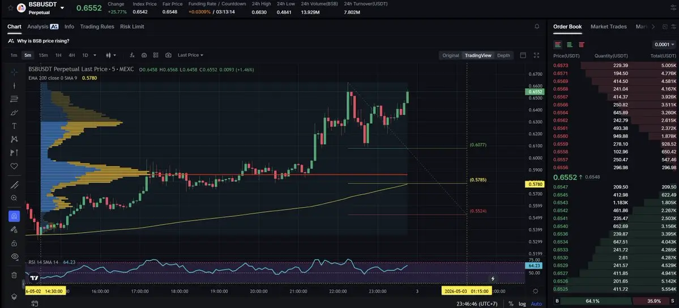This screenshot has width=679, height=308.
Task: Select the pattern drawing tool
Action: (x=14, y=139)
